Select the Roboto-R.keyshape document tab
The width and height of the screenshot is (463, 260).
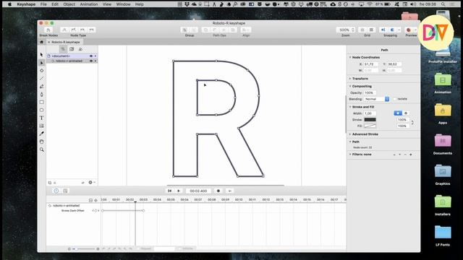point(66,42)
